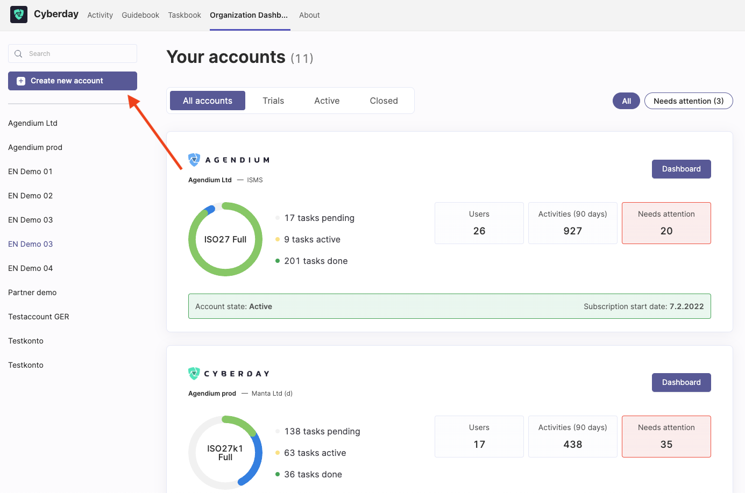Select Agendium Ltd in the sidebar
Screen dimensions: 745x493
(33, 123)
